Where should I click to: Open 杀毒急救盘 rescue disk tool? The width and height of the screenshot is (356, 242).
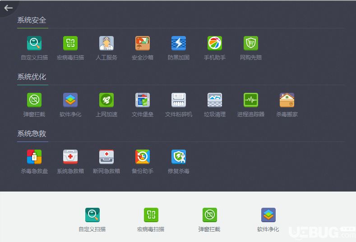click(x=34, y=156)
